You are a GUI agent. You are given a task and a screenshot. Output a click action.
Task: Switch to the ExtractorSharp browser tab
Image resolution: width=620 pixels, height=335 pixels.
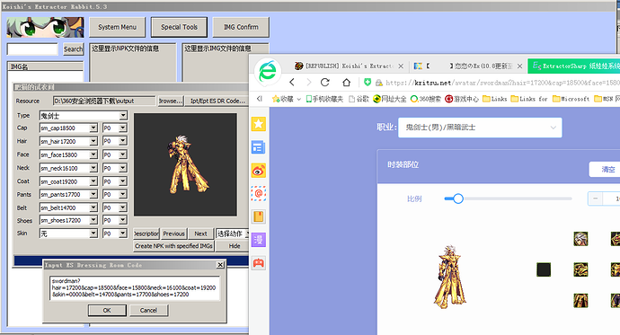574,66
